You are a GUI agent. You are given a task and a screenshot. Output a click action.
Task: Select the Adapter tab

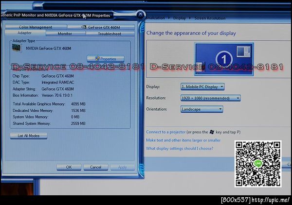point(25,33)
